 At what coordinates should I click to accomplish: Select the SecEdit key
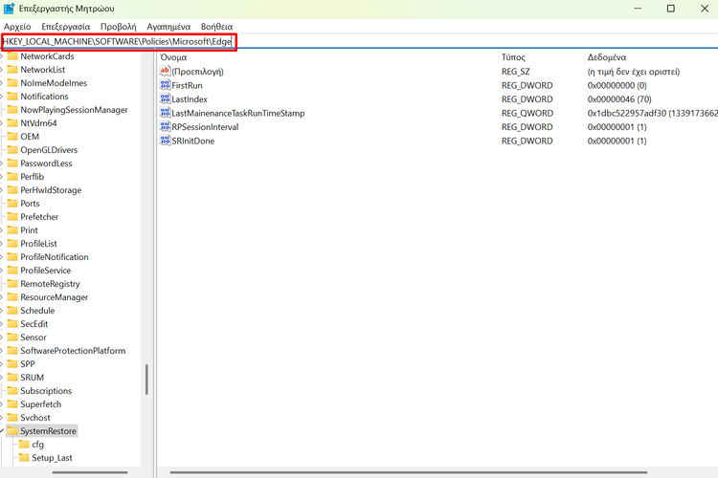coord(34,324)
